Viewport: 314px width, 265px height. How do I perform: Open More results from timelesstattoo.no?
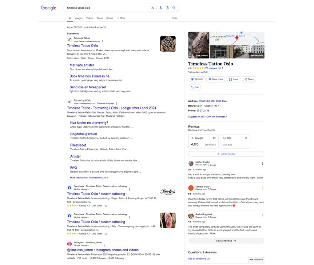pyautogui.click(x=89, y=178)
